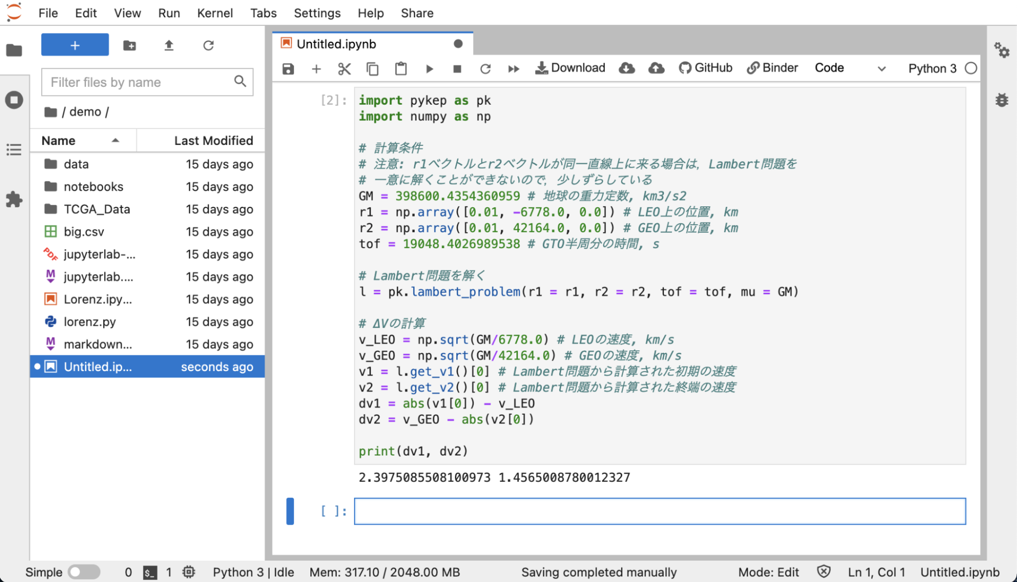
Task: Open the Table of Contents sidebar icon
Action: 14,149
